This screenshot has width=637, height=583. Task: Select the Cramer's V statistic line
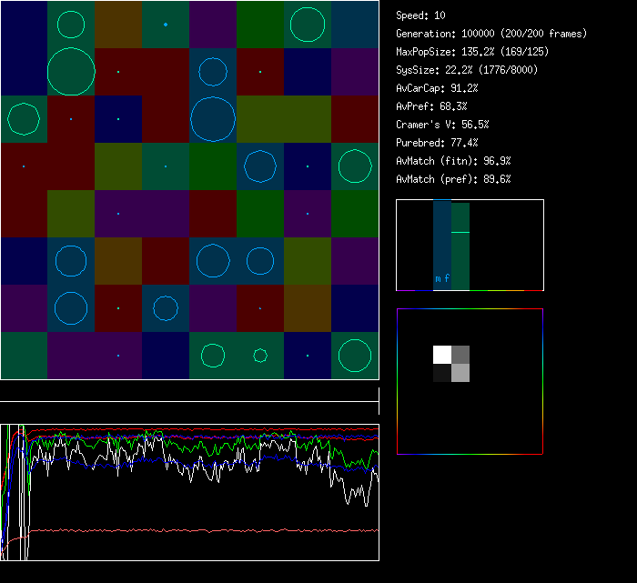(x=442, y=125)
